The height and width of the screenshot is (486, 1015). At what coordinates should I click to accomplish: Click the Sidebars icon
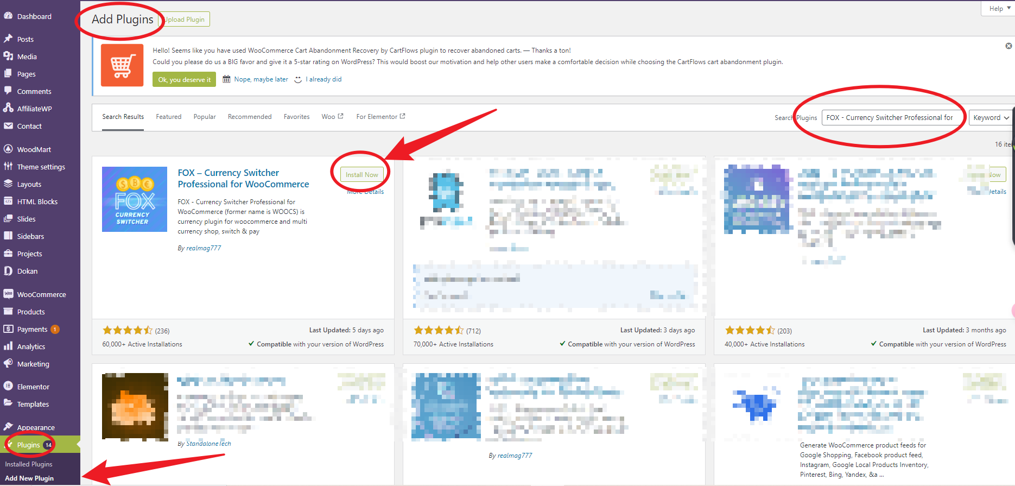(8, 236)
